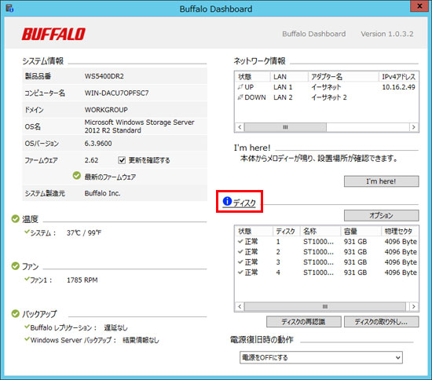
Task: Open the ディスク link
Action: click(244, 203)
